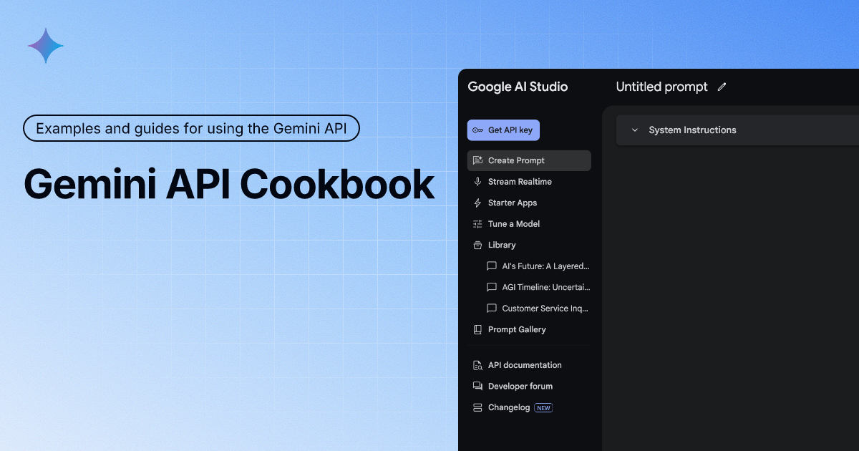Screen dimensions: 859x451
Task: Click the Library folder icon
Action: click(477, 245)
